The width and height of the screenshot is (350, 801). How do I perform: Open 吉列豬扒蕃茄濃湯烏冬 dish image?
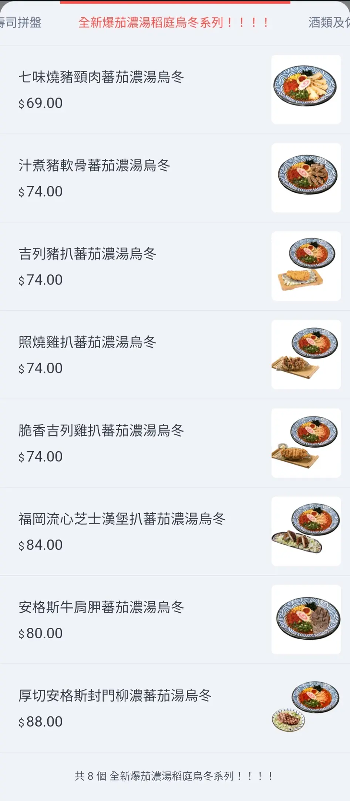pyautogui.click(x=306, y=266)
